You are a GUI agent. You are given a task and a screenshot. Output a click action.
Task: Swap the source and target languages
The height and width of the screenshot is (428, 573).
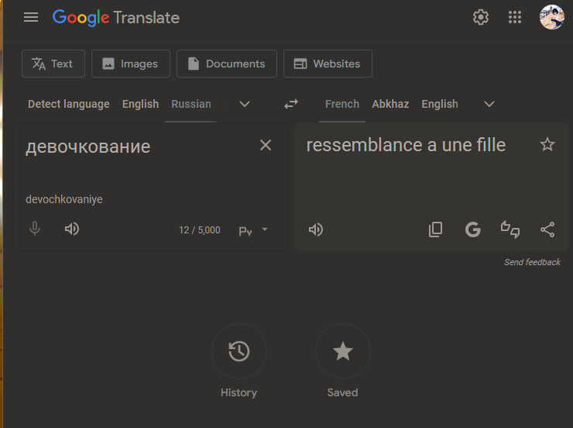click(291, 104)
